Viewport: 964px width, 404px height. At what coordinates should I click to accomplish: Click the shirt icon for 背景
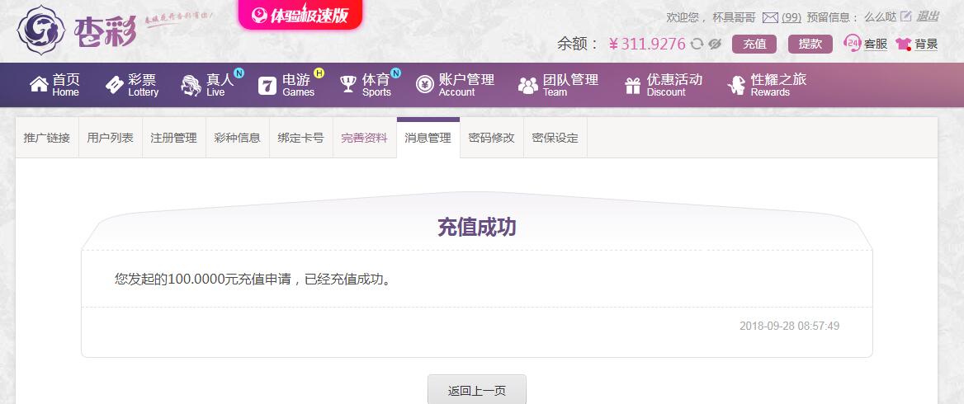pyautogui.click(x=903, y=45)
